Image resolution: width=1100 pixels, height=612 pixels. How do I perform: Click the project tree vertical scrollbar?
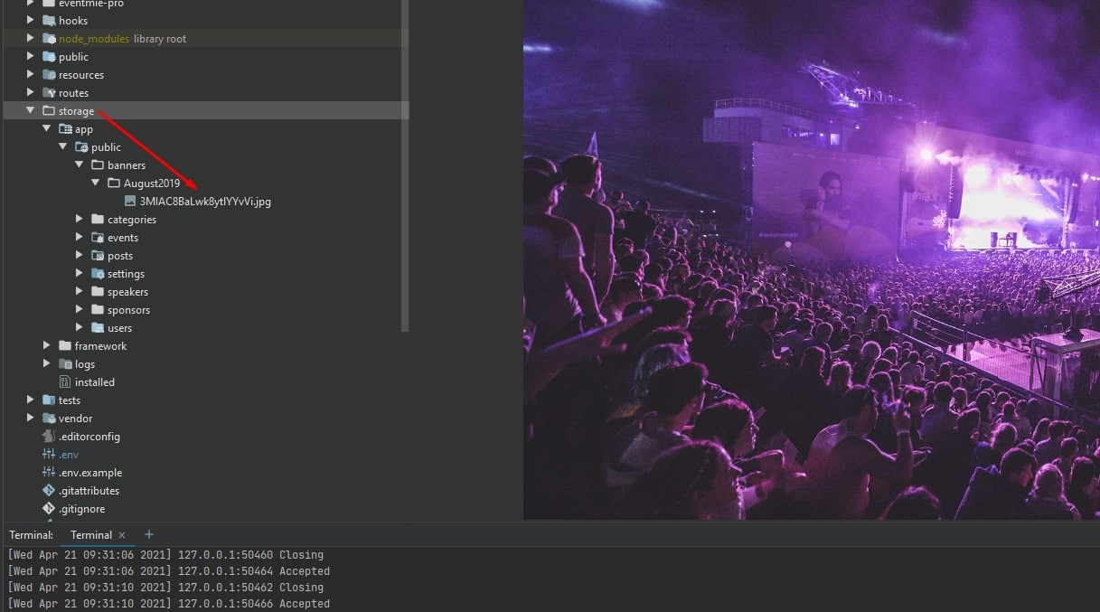pyautogui.click(x=406, y=165)
